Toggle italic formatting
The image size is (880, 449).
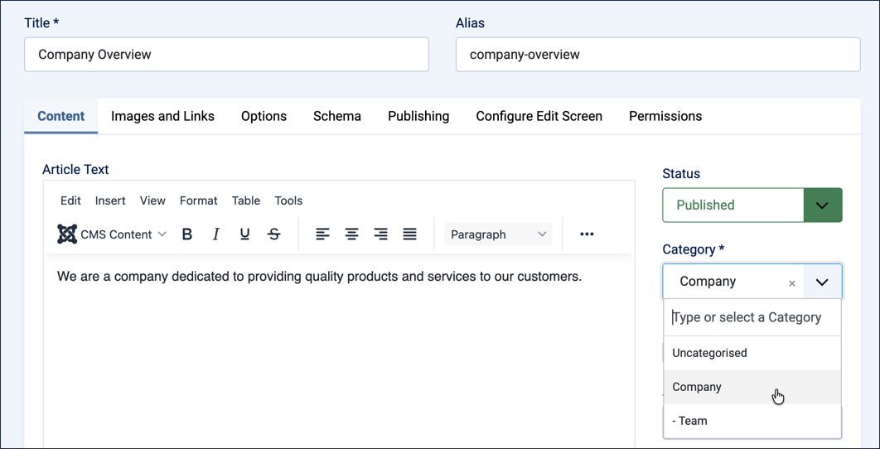coord(216,234)
